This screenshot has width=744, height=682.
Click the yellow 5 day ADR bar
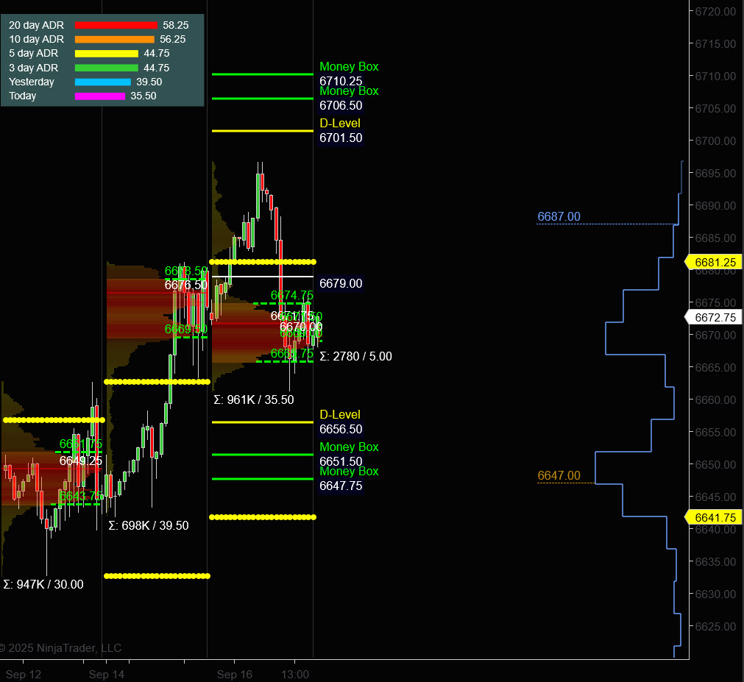[106, 53]
